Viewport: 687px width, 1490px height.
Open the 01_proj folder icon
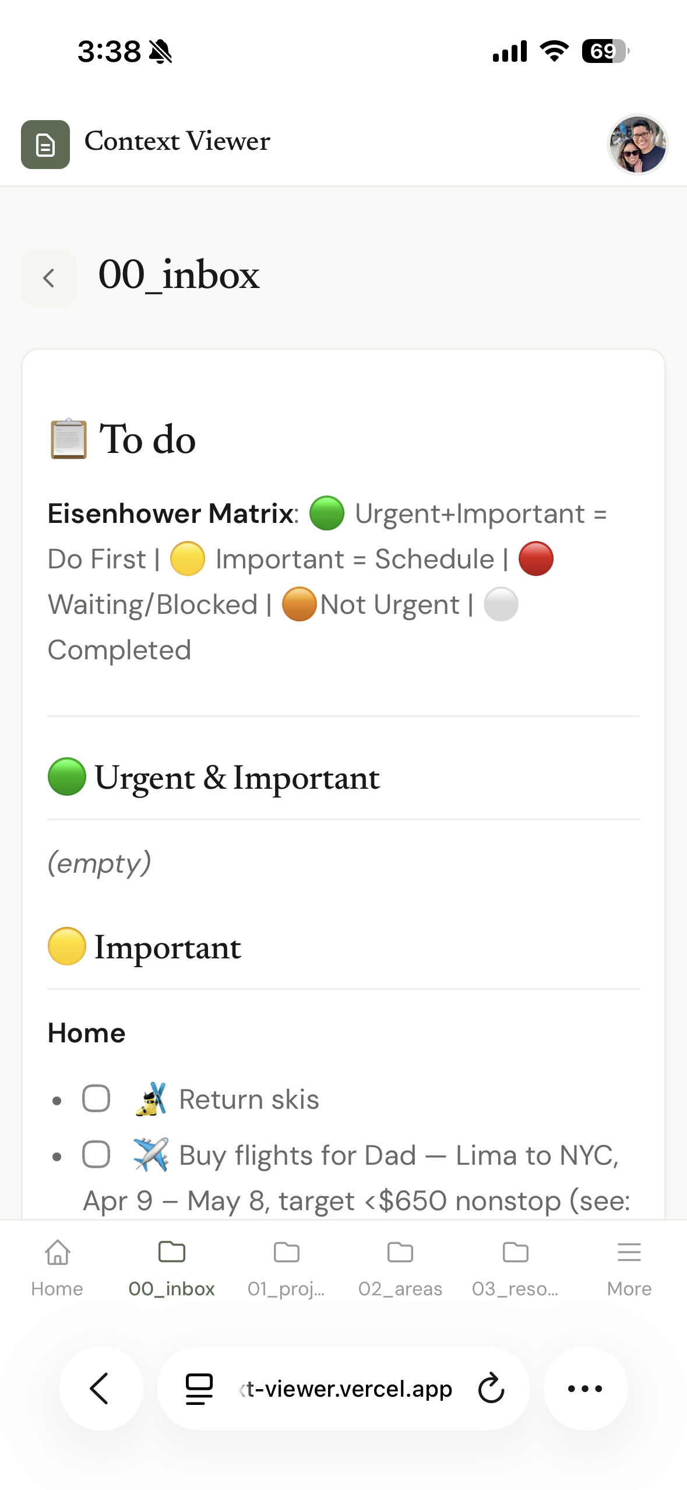tap(286, 1252)
